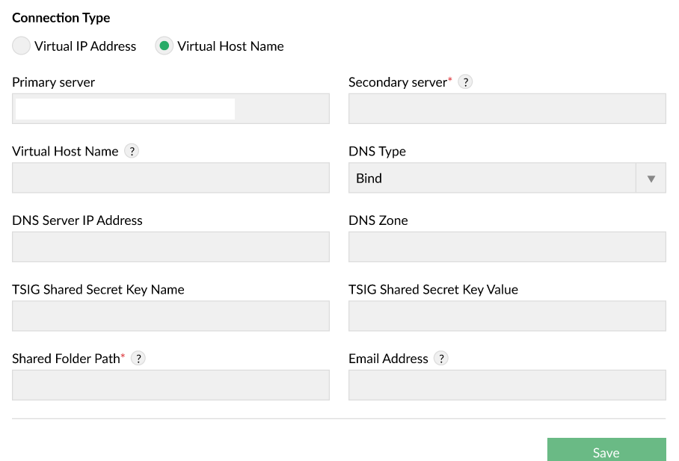Select Virtual IP Address radio button
This screenshot has width=679, height=461.
point(22,46)
